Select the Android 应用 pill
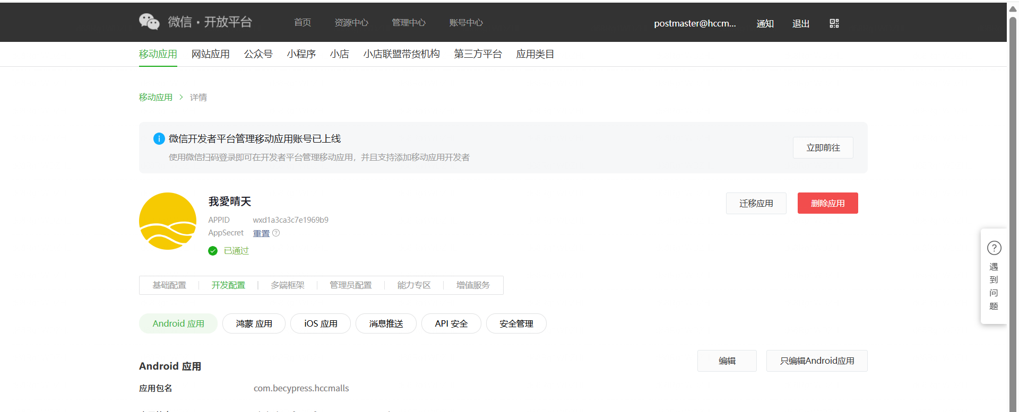This screenshot has height=412, width=1019. pyautogui.click(x=178, y=323)
